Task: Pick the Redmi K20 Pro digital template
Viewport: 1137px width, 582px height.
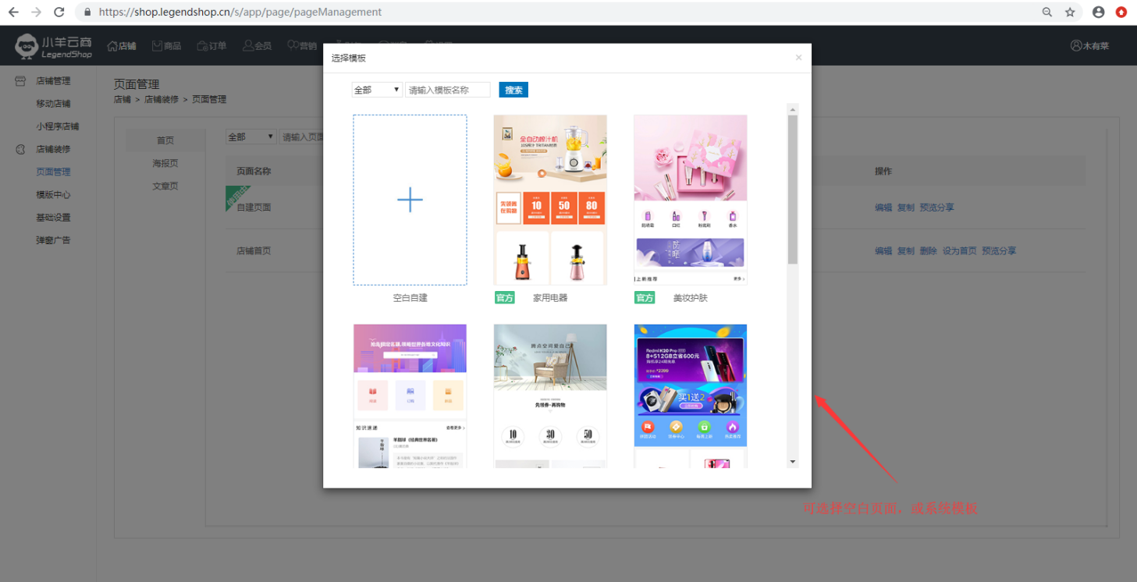Action: (690, 396)
